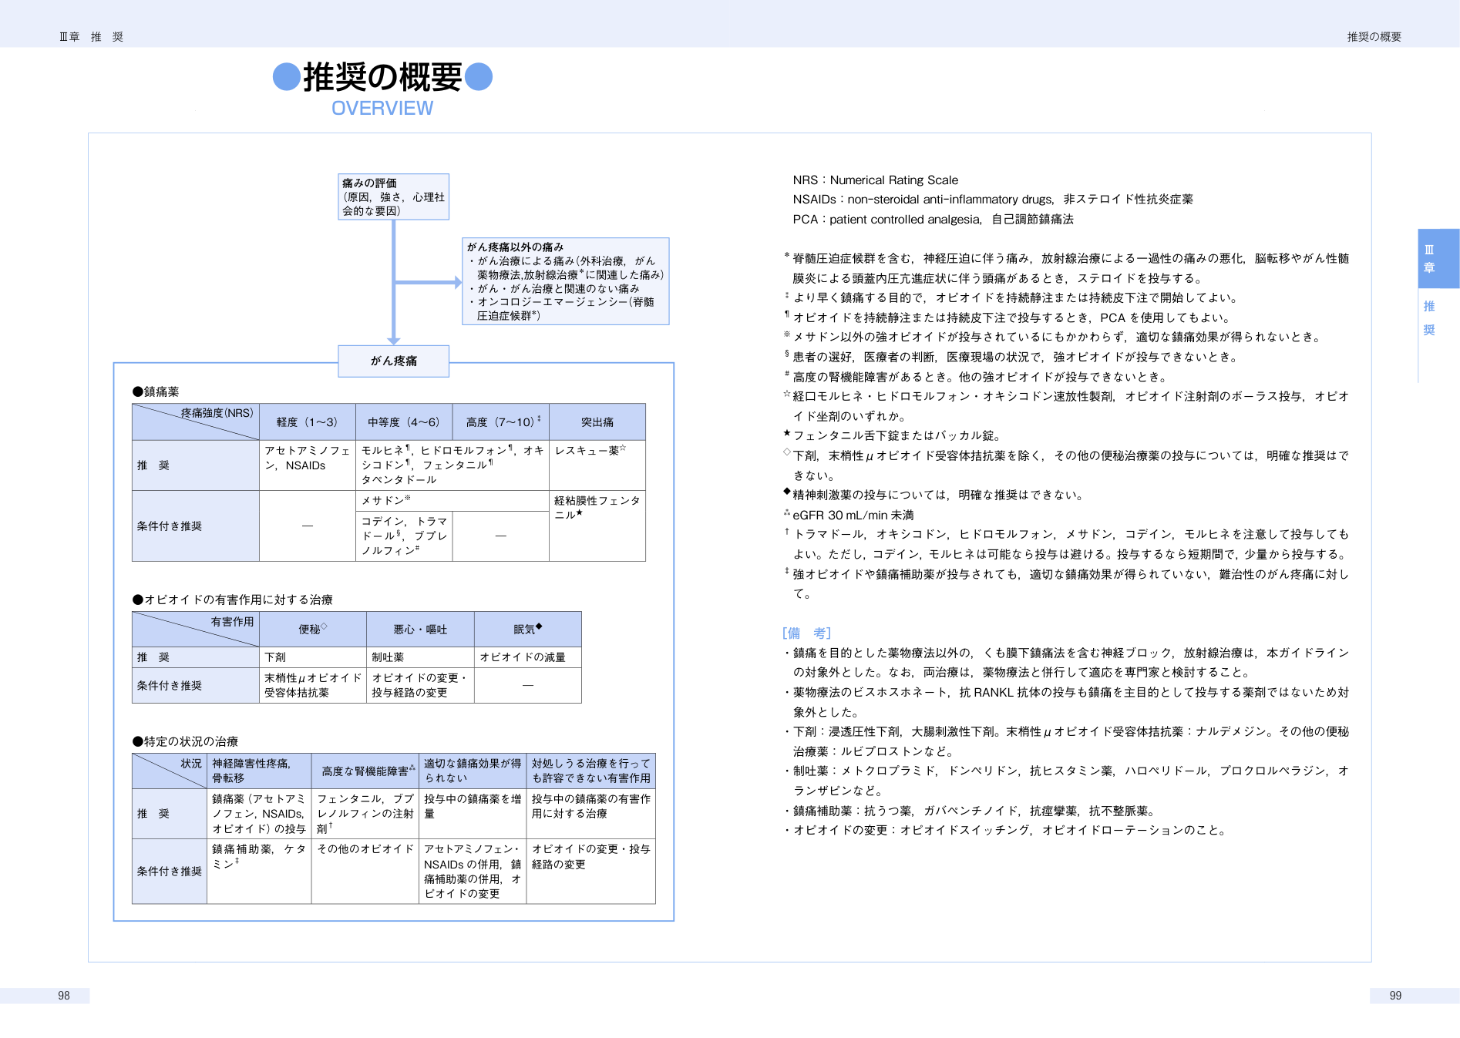Click the 推奨の概要 running header on the right page
The height and width of the screenshot is (1038, 1460).
pyautogui.click(x=1374, y=37)
